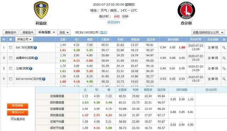
Task: Tick the checkbox for 威廉希尔 row
Action: [11, 58]
